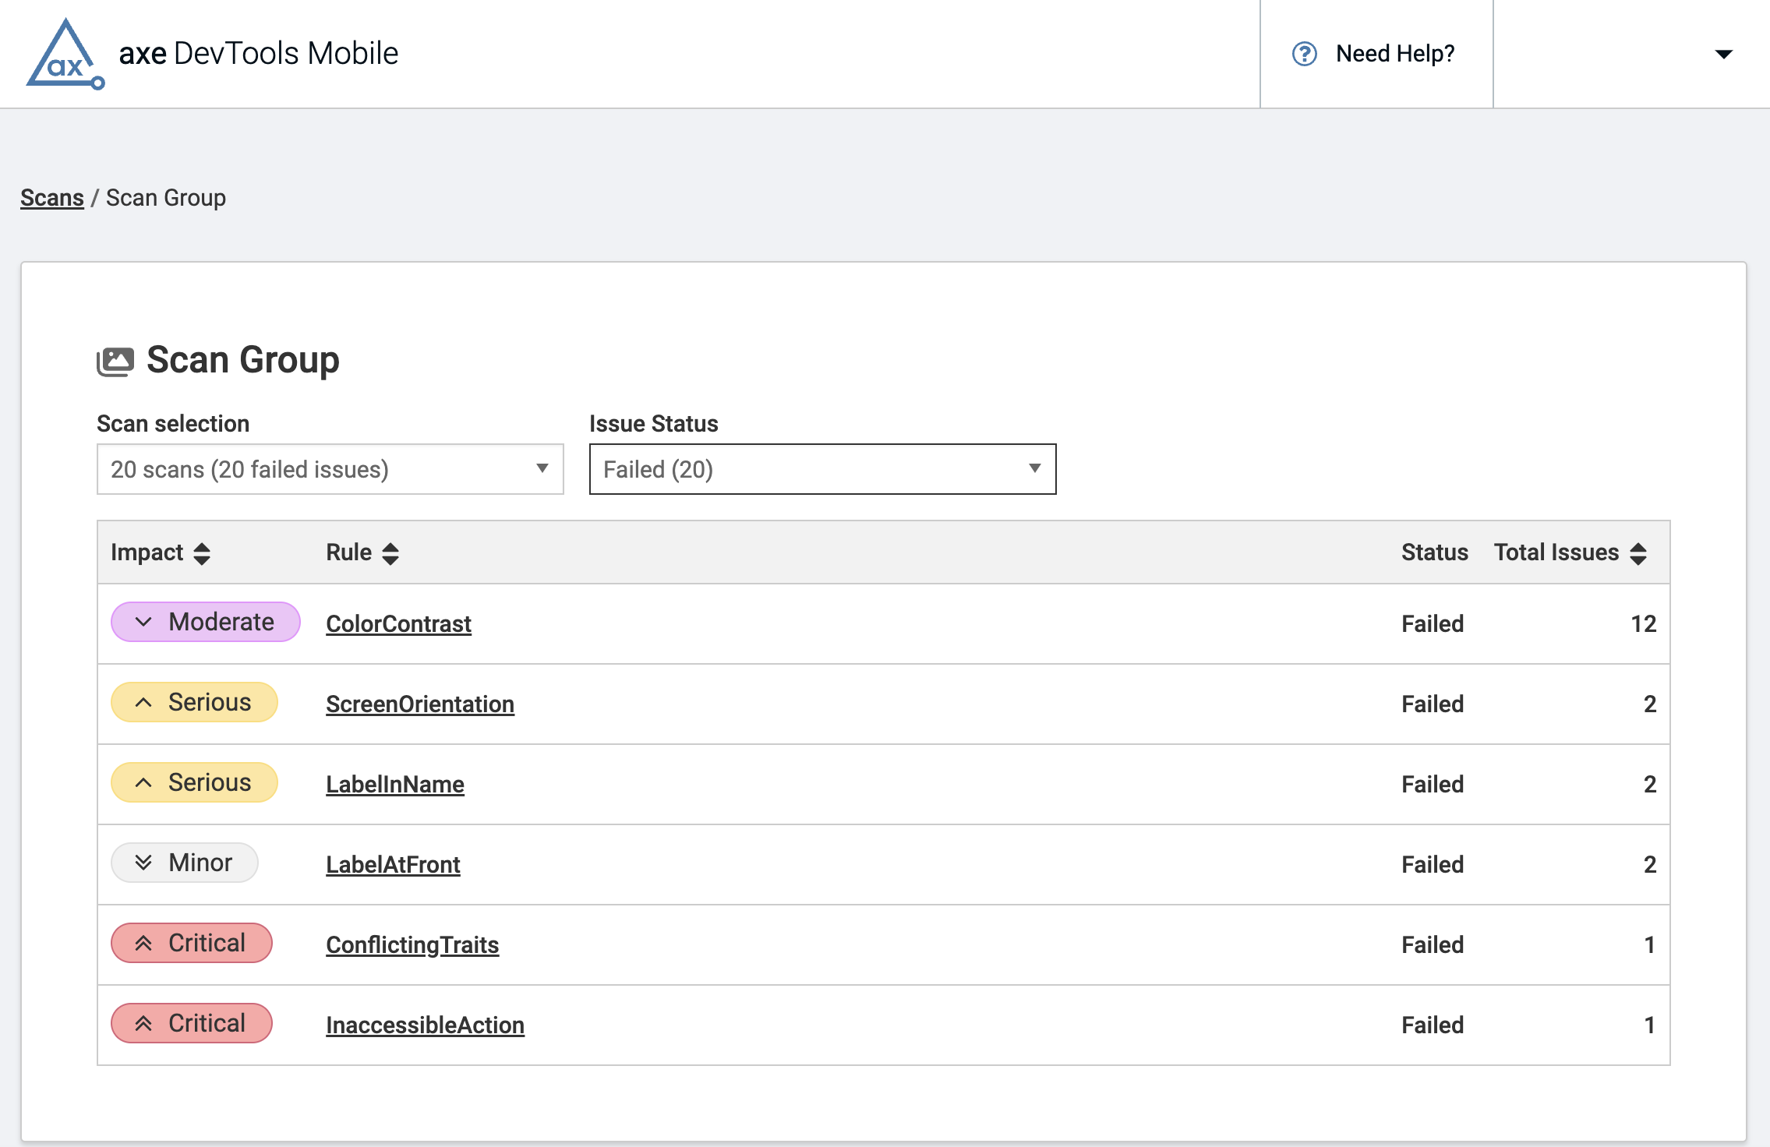
Task: Open the ColorContrast rule link
Action: coord(398,623)
